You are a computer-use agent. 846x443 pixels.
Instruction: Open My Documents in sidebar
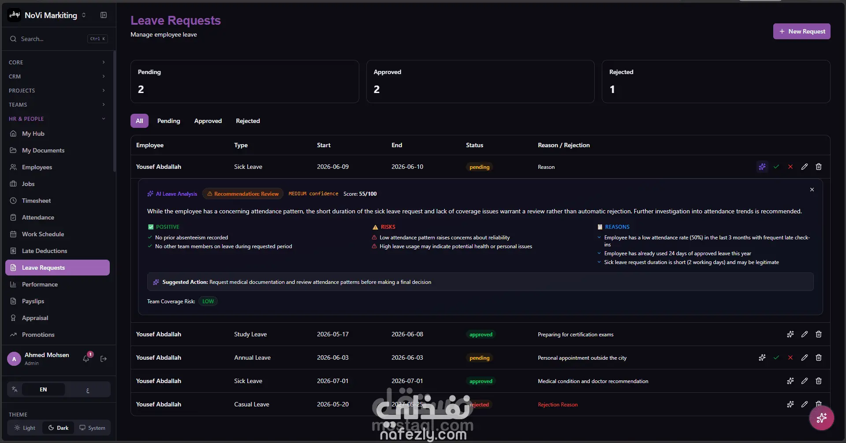tap(57, 150)
